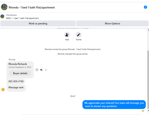Viewport: 149px width, 115px height.
Task: Click the small seen-indicator emoji below blue message
Action: 143,111
